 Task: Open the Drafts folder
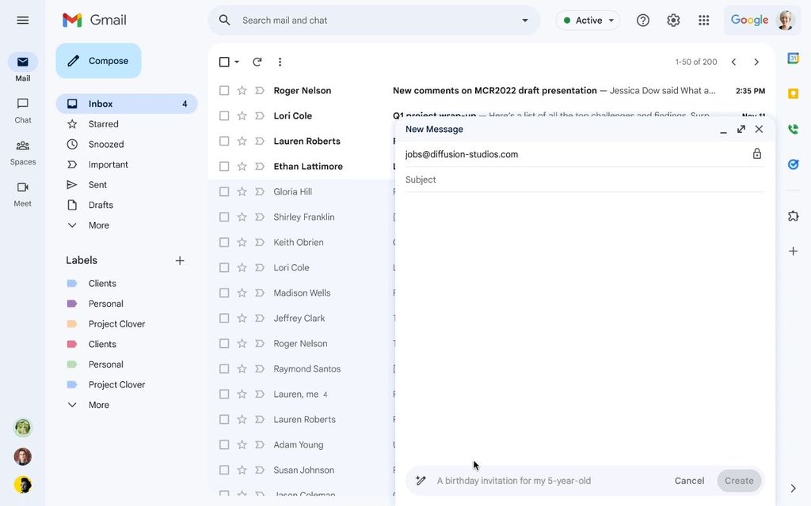(x=101, y=204)
